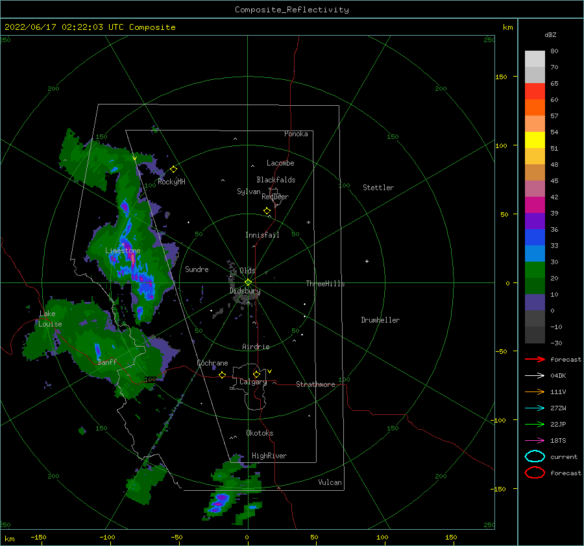Image resolution: width=584 pixels, height=546 pixels.
Task: Click the Drumheller city label
Action: [x=380, y=320]
